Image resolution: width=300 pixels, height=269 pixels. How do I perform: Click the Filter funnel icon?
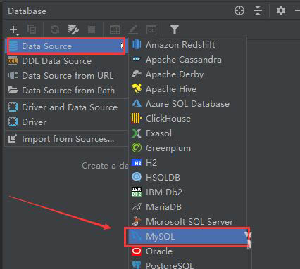tap(175, 29)
